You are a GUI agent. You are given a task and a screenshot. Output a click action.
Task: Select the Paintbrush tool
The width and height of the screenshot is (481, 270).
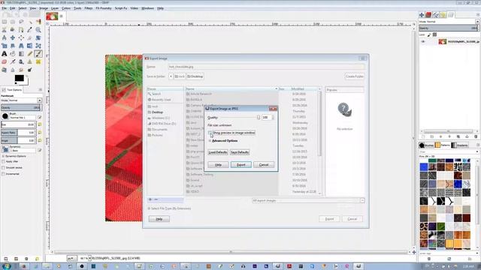click(x=38, y=53)
